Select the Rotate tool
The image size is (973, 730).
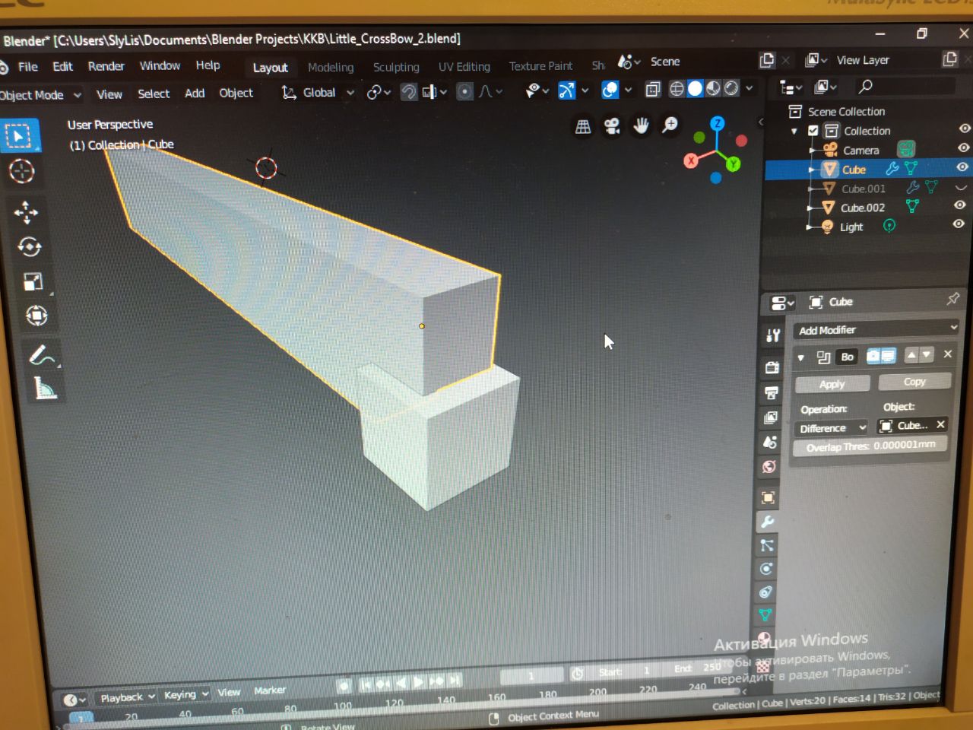click(30, 246)
